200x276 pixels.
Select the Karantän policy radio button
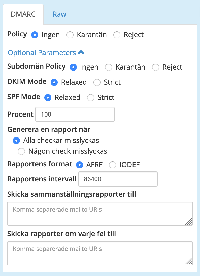click(x=70, y=35)
